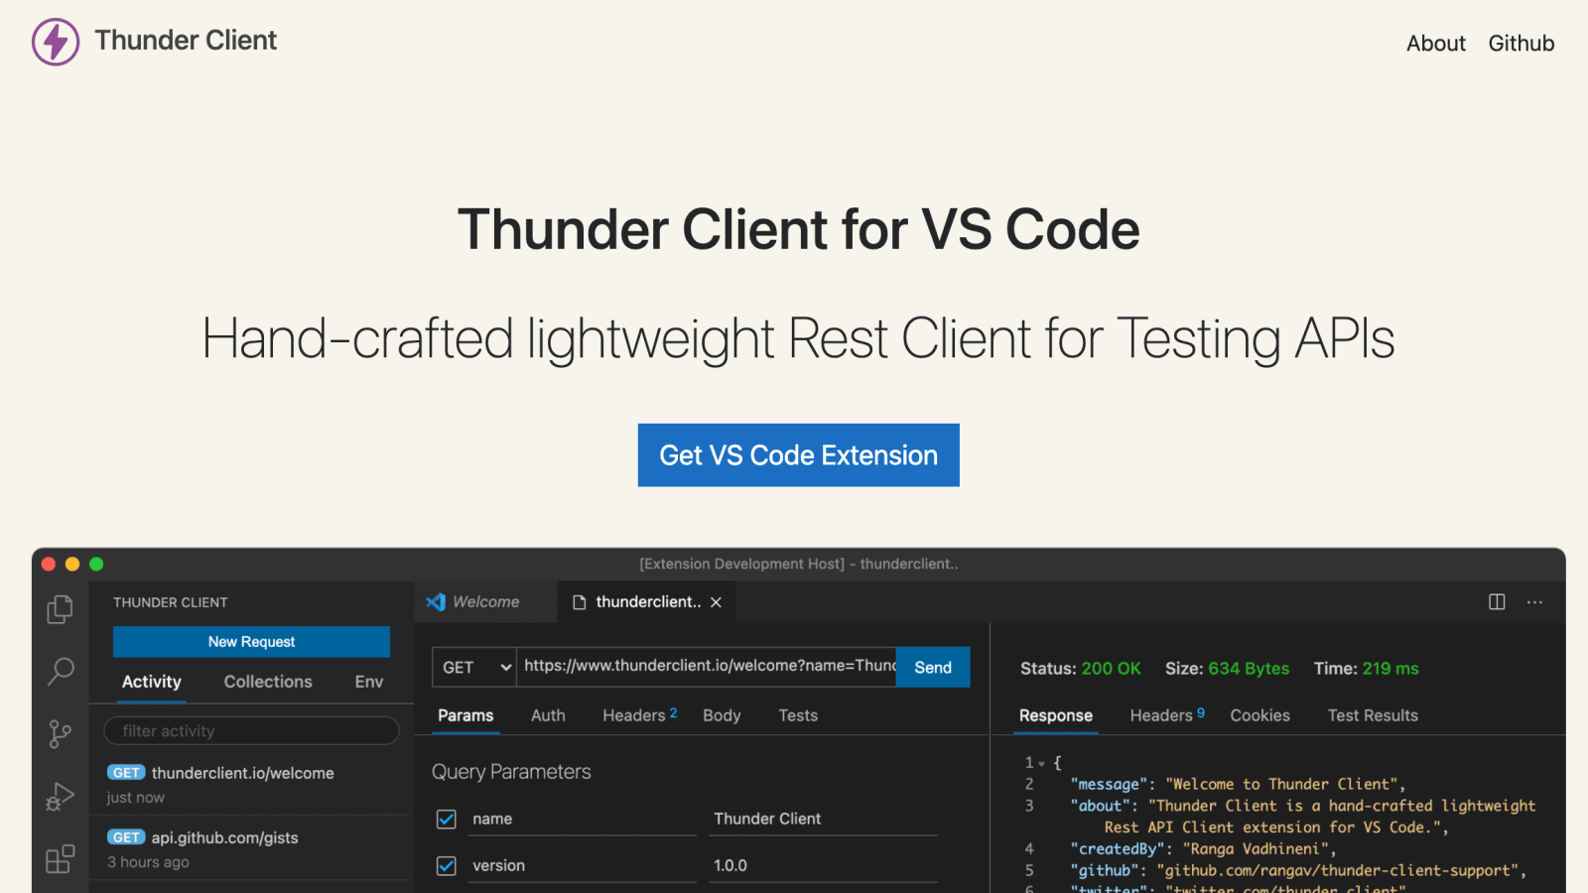Click the file icon on thunderclient tab
Screen dimensions: 1588x893
tap(580, 602)
